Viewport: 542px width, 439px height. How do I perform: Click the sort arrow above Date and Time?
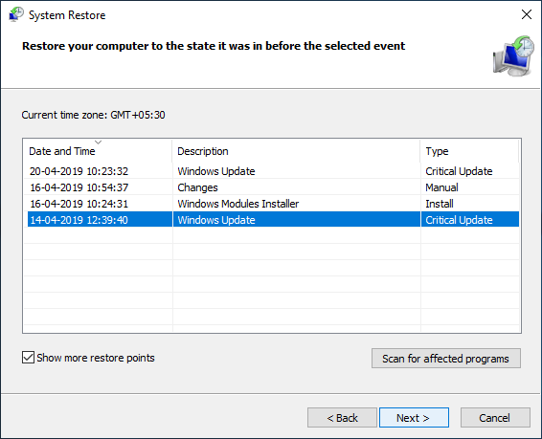tap(99, 143)
